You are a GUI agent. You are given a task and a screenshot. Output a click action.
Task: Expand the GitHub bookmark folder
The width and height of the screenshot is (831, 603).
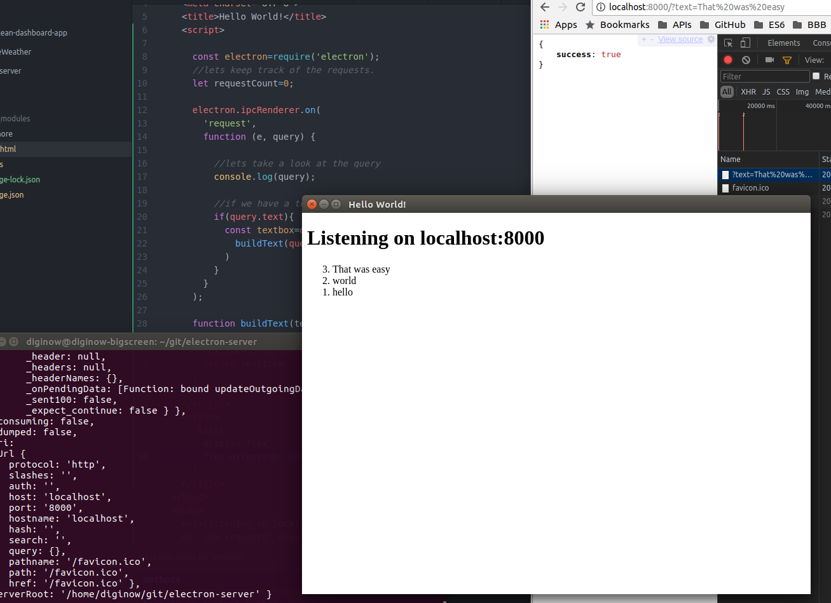tap(722, 25)
